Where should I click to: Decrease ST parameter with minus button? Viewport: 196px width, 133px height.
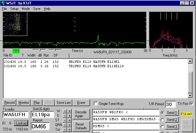point(65,121)
